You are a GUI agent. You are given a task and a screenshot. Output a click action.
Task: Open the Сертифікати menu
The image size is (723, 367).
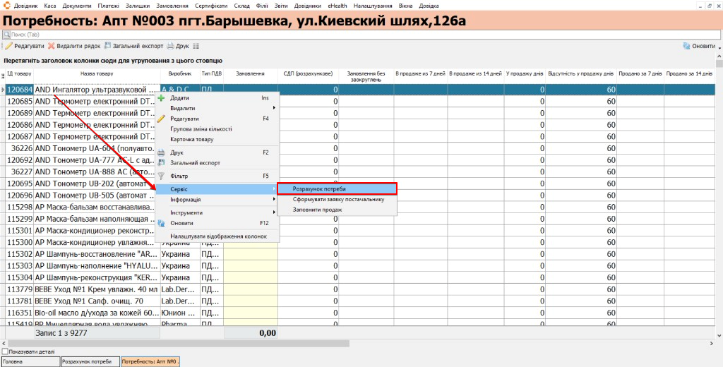(x=211, y=6)
